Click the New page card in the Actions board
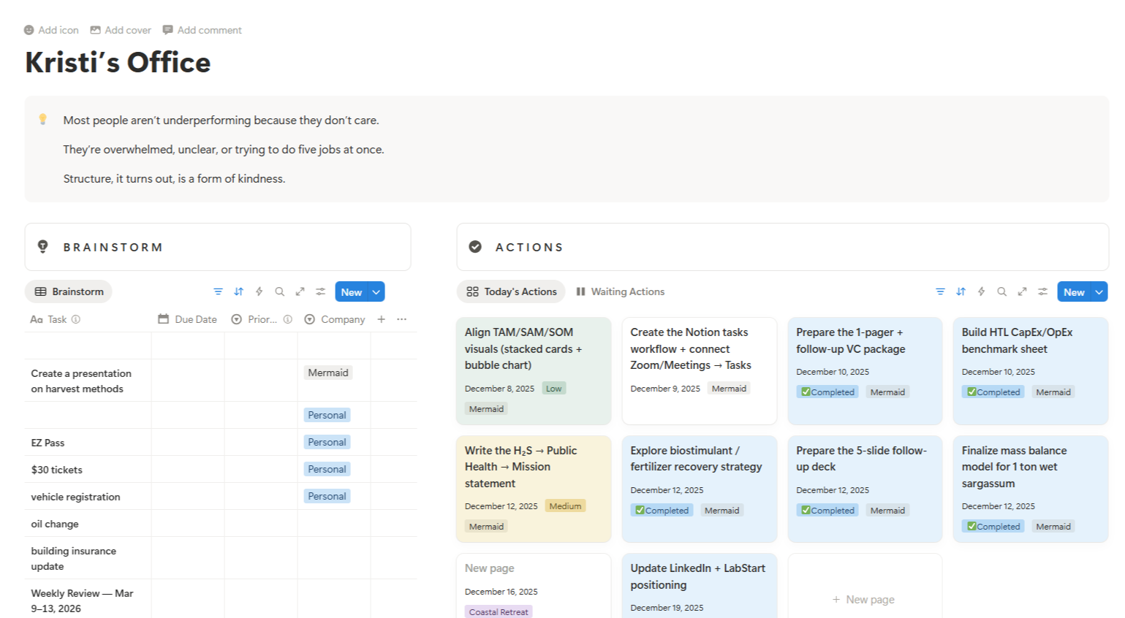The width and height of the screenshot is (1125, 618). 865,599
